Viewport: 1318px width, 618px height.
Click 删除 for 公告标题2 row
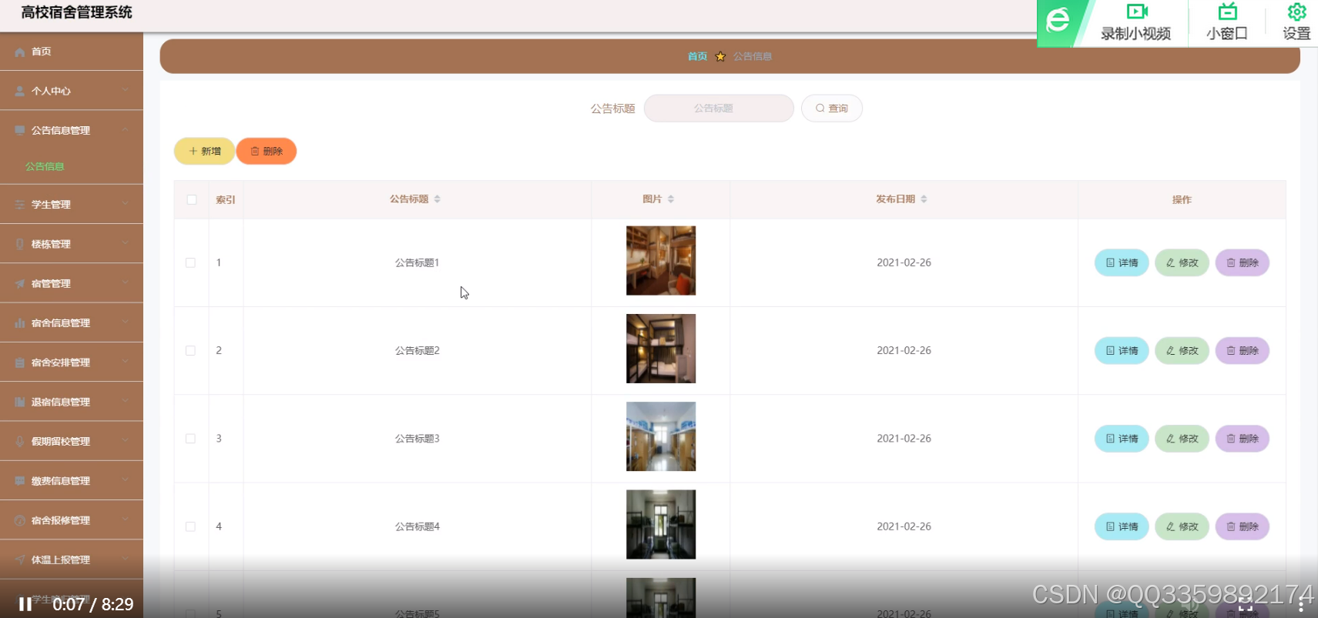(x=1242, y=350)
